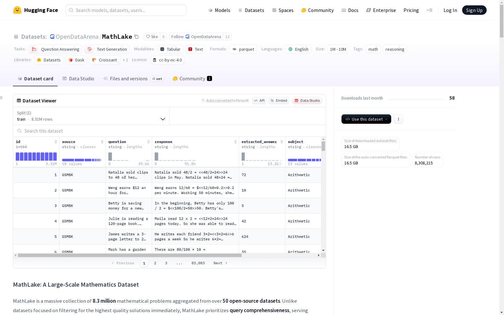Open the extra navigation menu icon
Screen dimensions: 504x315
(429, 10)
